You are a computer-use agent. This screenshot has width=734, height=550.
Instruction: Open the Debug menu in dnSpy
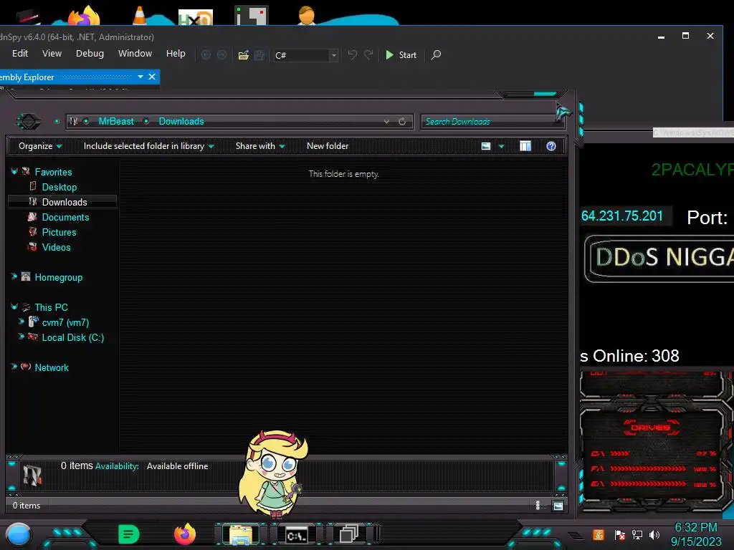90,54
